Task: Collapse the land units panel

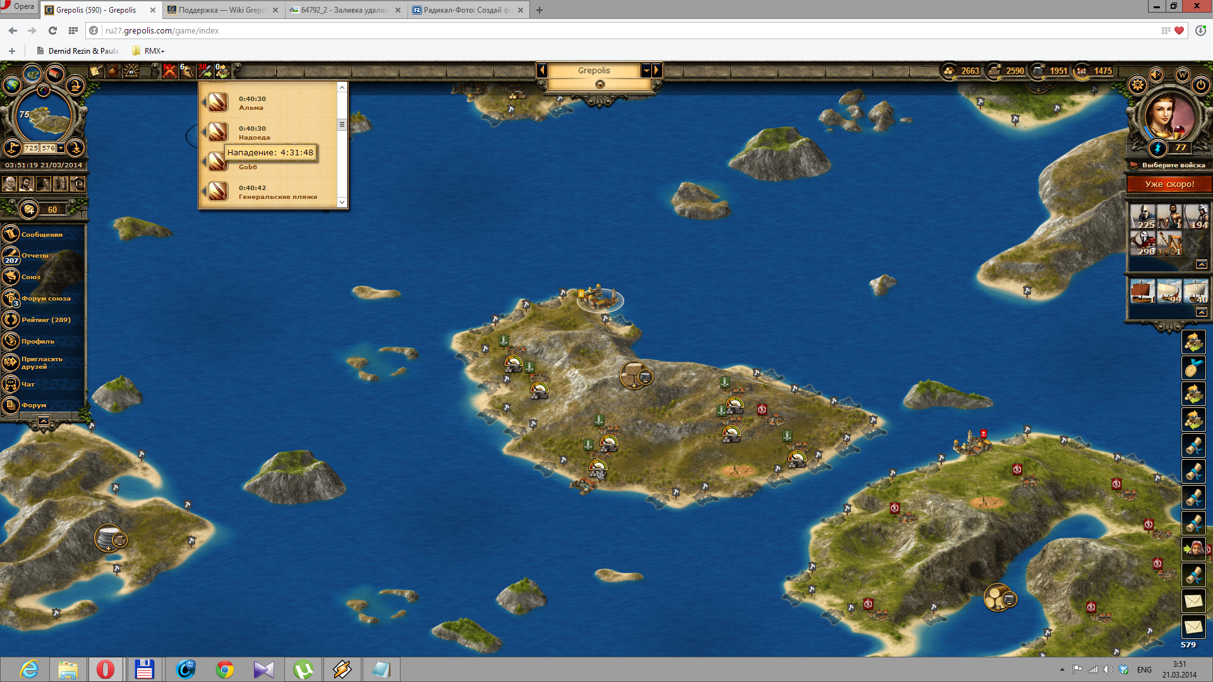Action: pos(1201,265)
